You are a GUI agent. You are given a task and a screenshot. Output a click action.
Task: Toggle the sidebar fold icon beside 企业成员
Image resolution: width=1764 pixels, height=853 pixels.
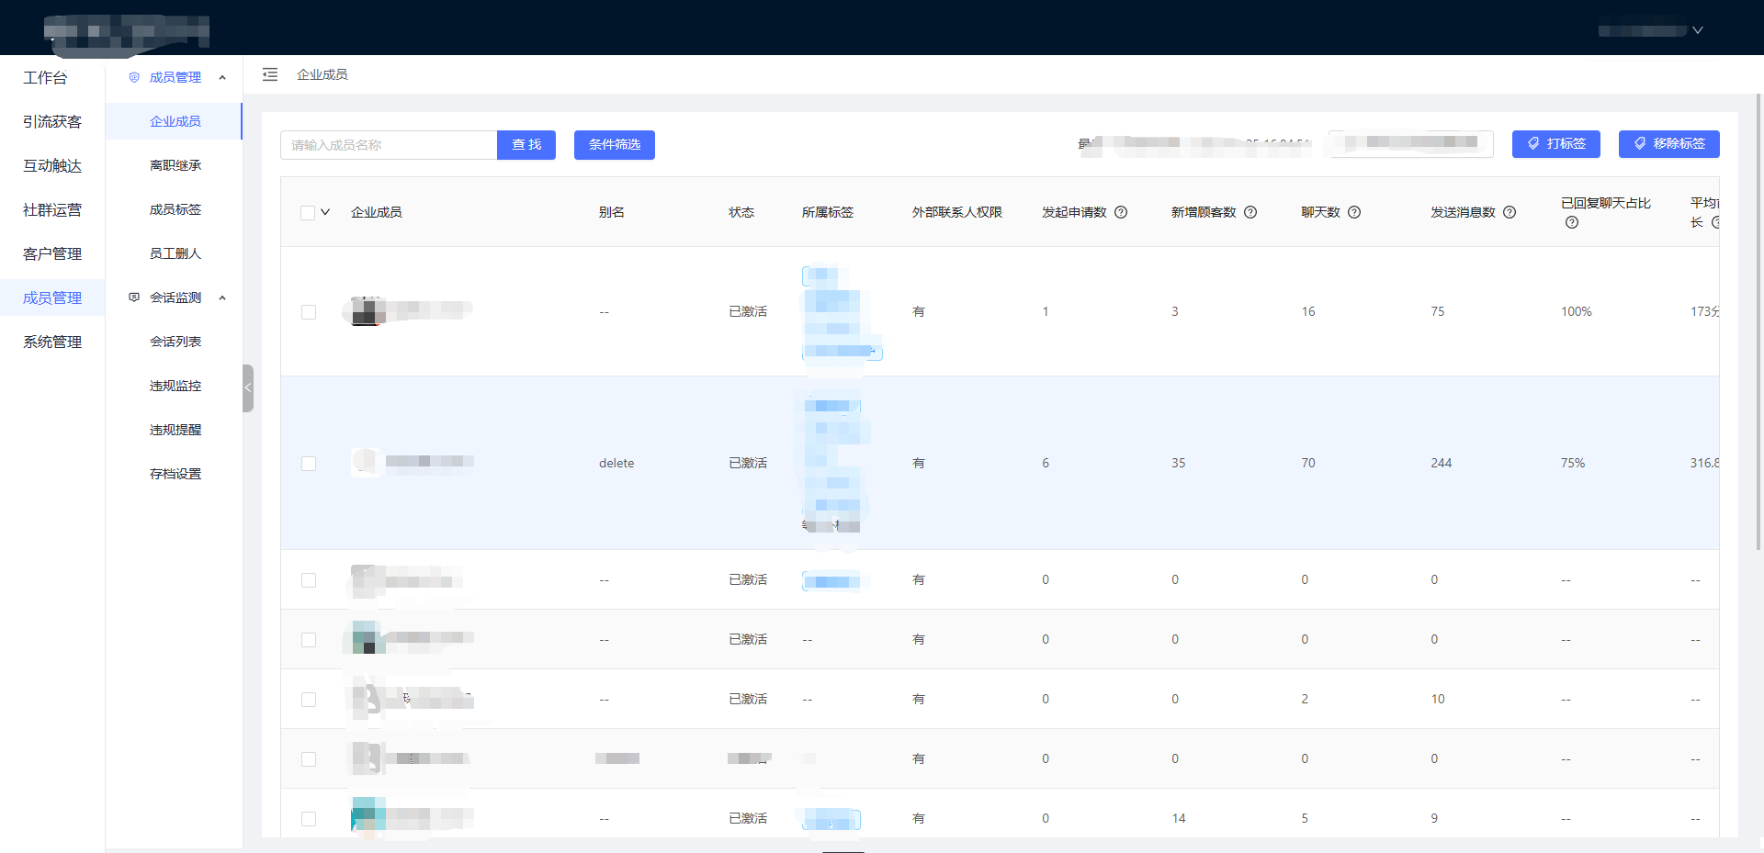(x=270, y=74)
